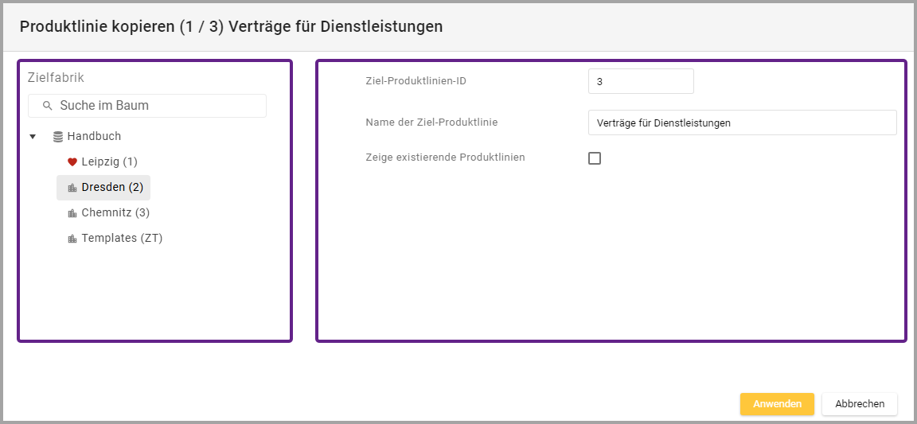Click the Zielfabrik panel heading
The width and height of the screenshot is (917, 424).
point(56,78)
